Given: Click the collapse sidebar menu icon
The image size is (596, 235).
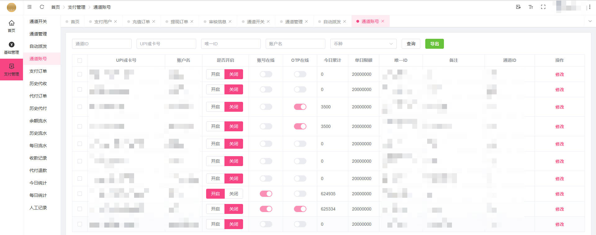Looking at the screenshot, I should 29,7.
